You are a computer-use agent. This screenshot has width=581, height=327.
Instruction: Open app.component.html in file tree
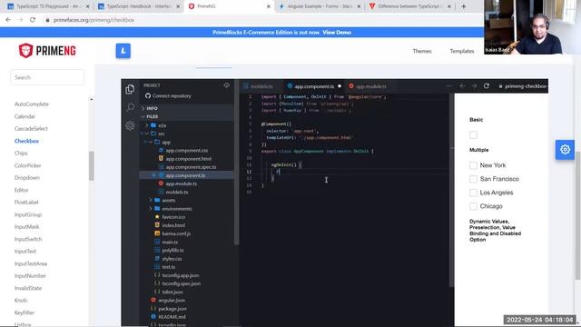click(188, 159)
